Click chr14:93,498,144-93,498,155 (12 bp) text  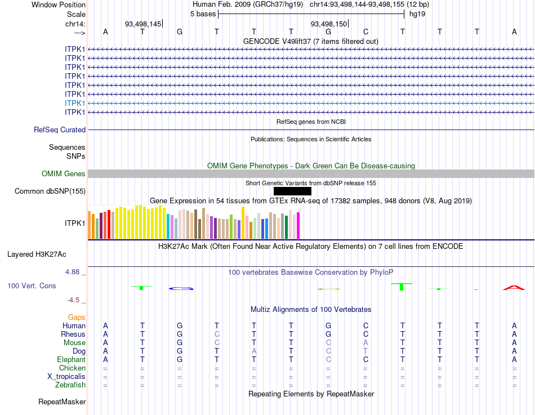coord(369,5)
